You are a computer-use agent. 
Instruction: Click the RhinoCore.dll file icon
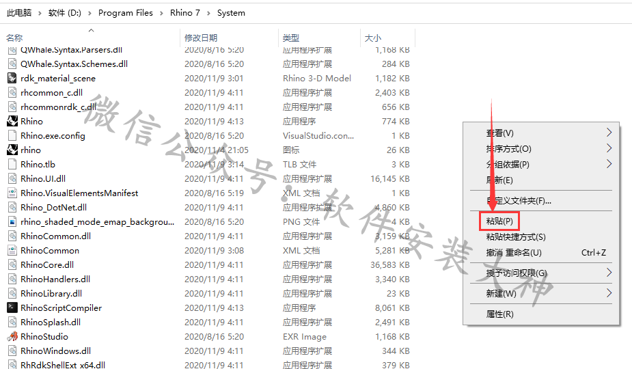[12, 264]
